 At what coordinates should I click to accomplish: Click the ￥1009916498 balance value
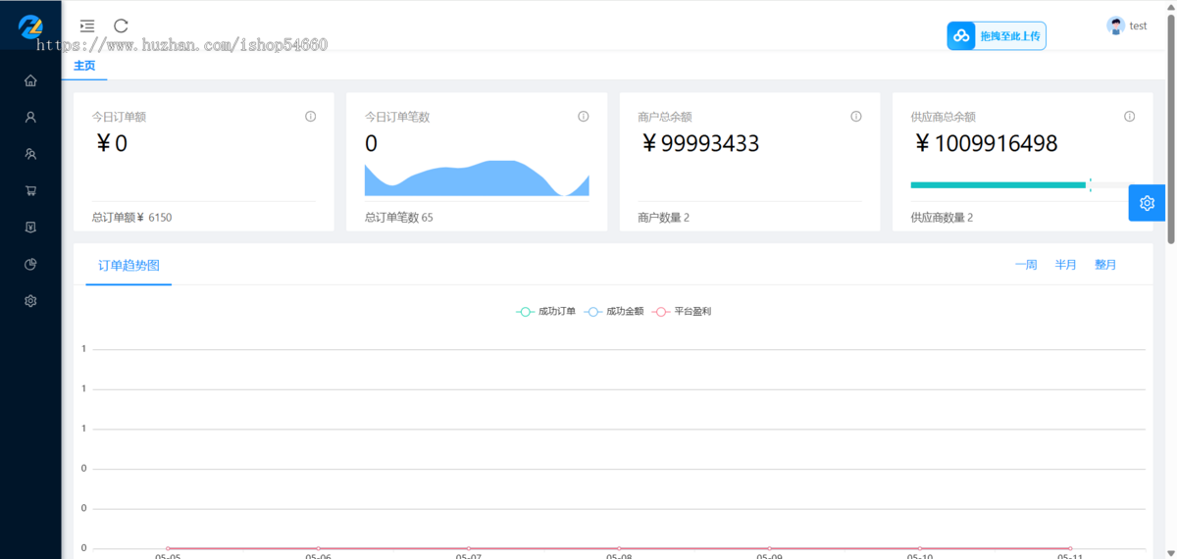tap(985, 144)
